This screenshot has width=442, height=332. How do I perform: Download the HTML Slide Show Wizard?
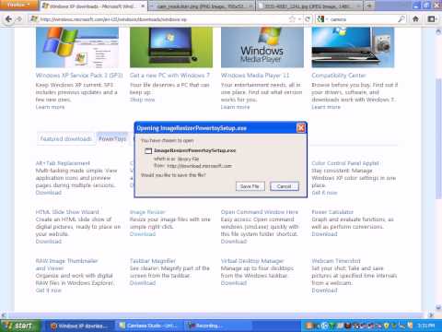tap(49, 242)
